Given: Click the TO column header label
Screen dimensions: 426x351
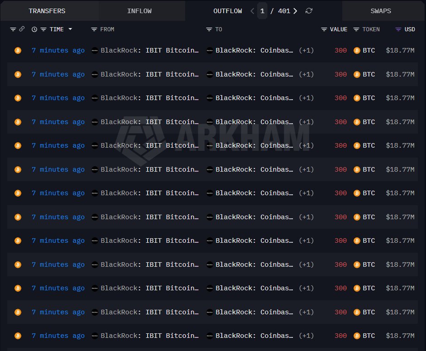Looking at the screenshot, I should [x=219, y=29].
